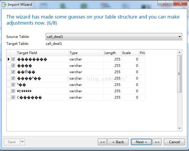189x151 pixels.
Task: Toggle the fourth field row's checkbox
Action: point(13,78)
